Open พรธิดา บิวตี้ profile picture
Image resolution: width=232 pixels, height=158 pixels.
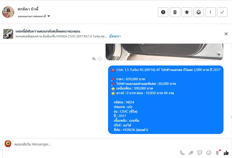point(8,12)
